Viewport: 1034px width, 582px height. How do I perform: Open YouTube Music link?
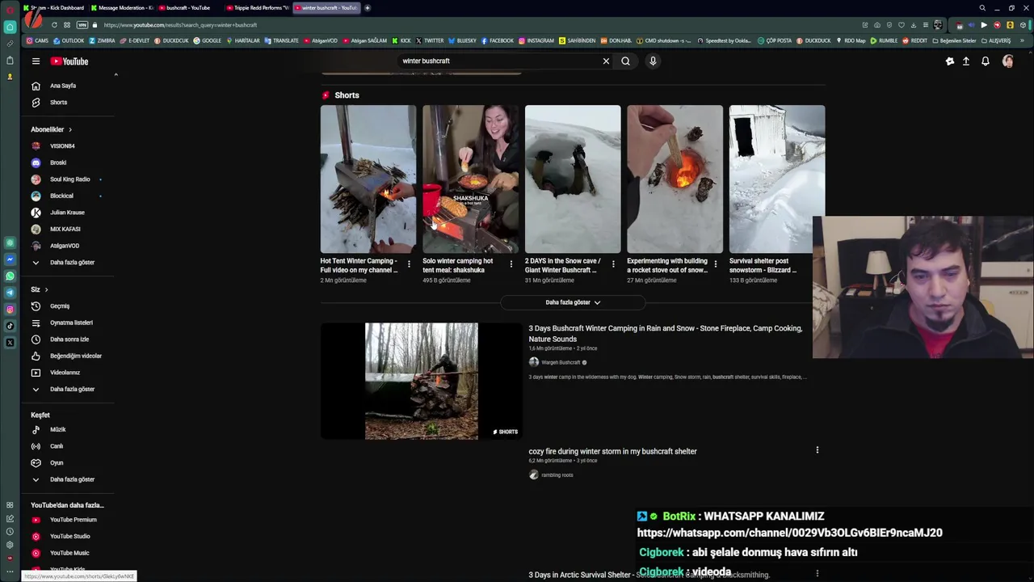[x=71, y=553]
